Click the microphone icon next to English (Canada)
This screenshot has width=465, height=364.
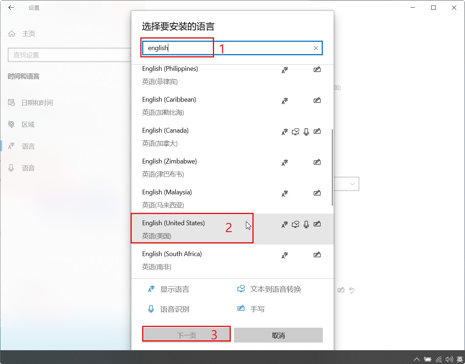coord(306,132)
